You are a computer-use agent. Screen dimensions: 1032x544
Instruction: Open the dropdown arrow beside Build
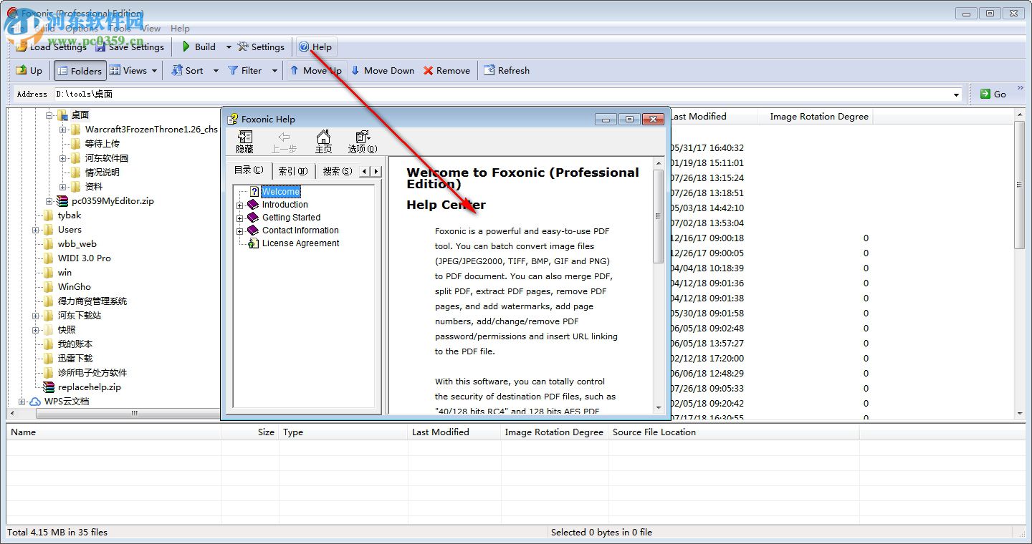pyautogui.click(x=229, y=47)
